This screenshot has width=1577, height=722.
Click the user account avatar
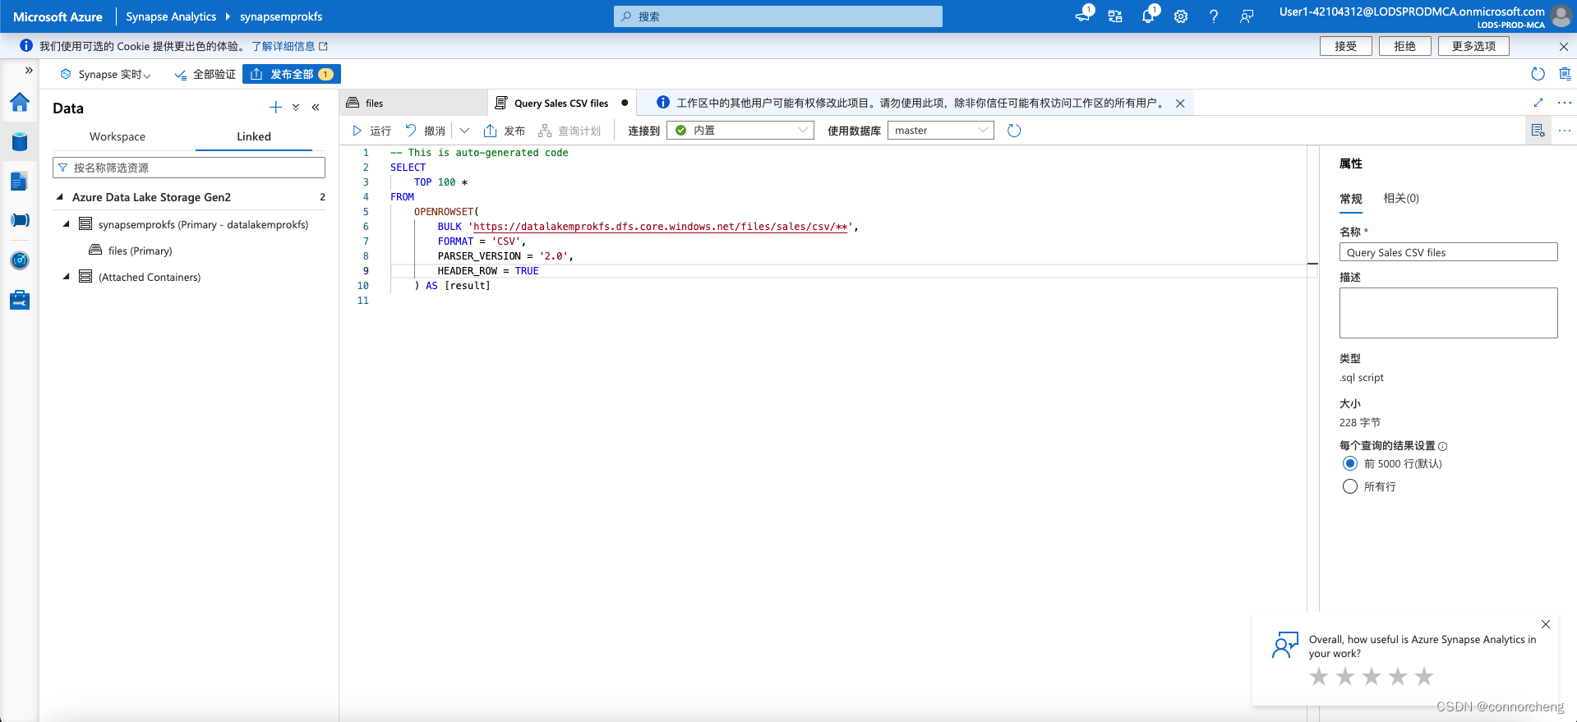[x=1561, y=16]
